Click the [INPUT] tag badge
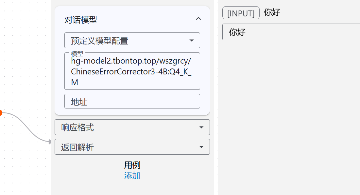 (x=241, y=13)
